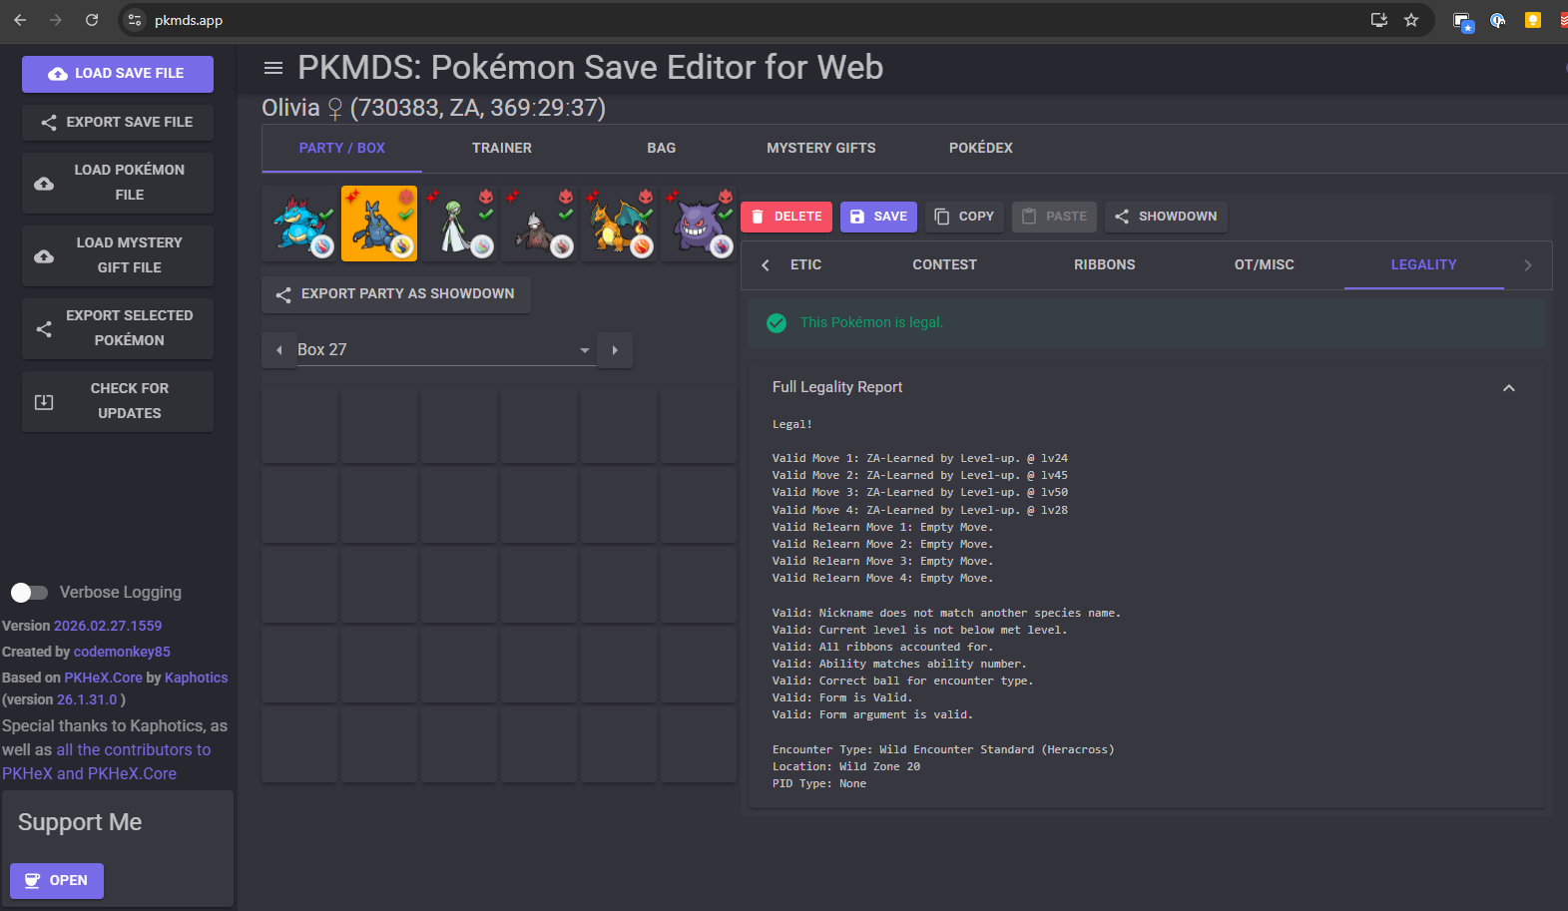Open the codemonkey85 creator link
The height and width of the screenshot is (911, 1568).
coord(122,652)
